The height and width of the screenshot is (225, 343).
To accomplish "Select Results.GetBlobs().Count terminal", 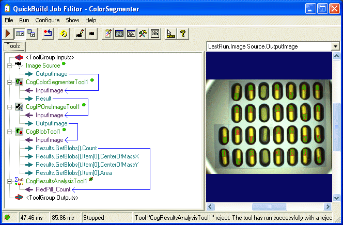I will coord(66,148).
